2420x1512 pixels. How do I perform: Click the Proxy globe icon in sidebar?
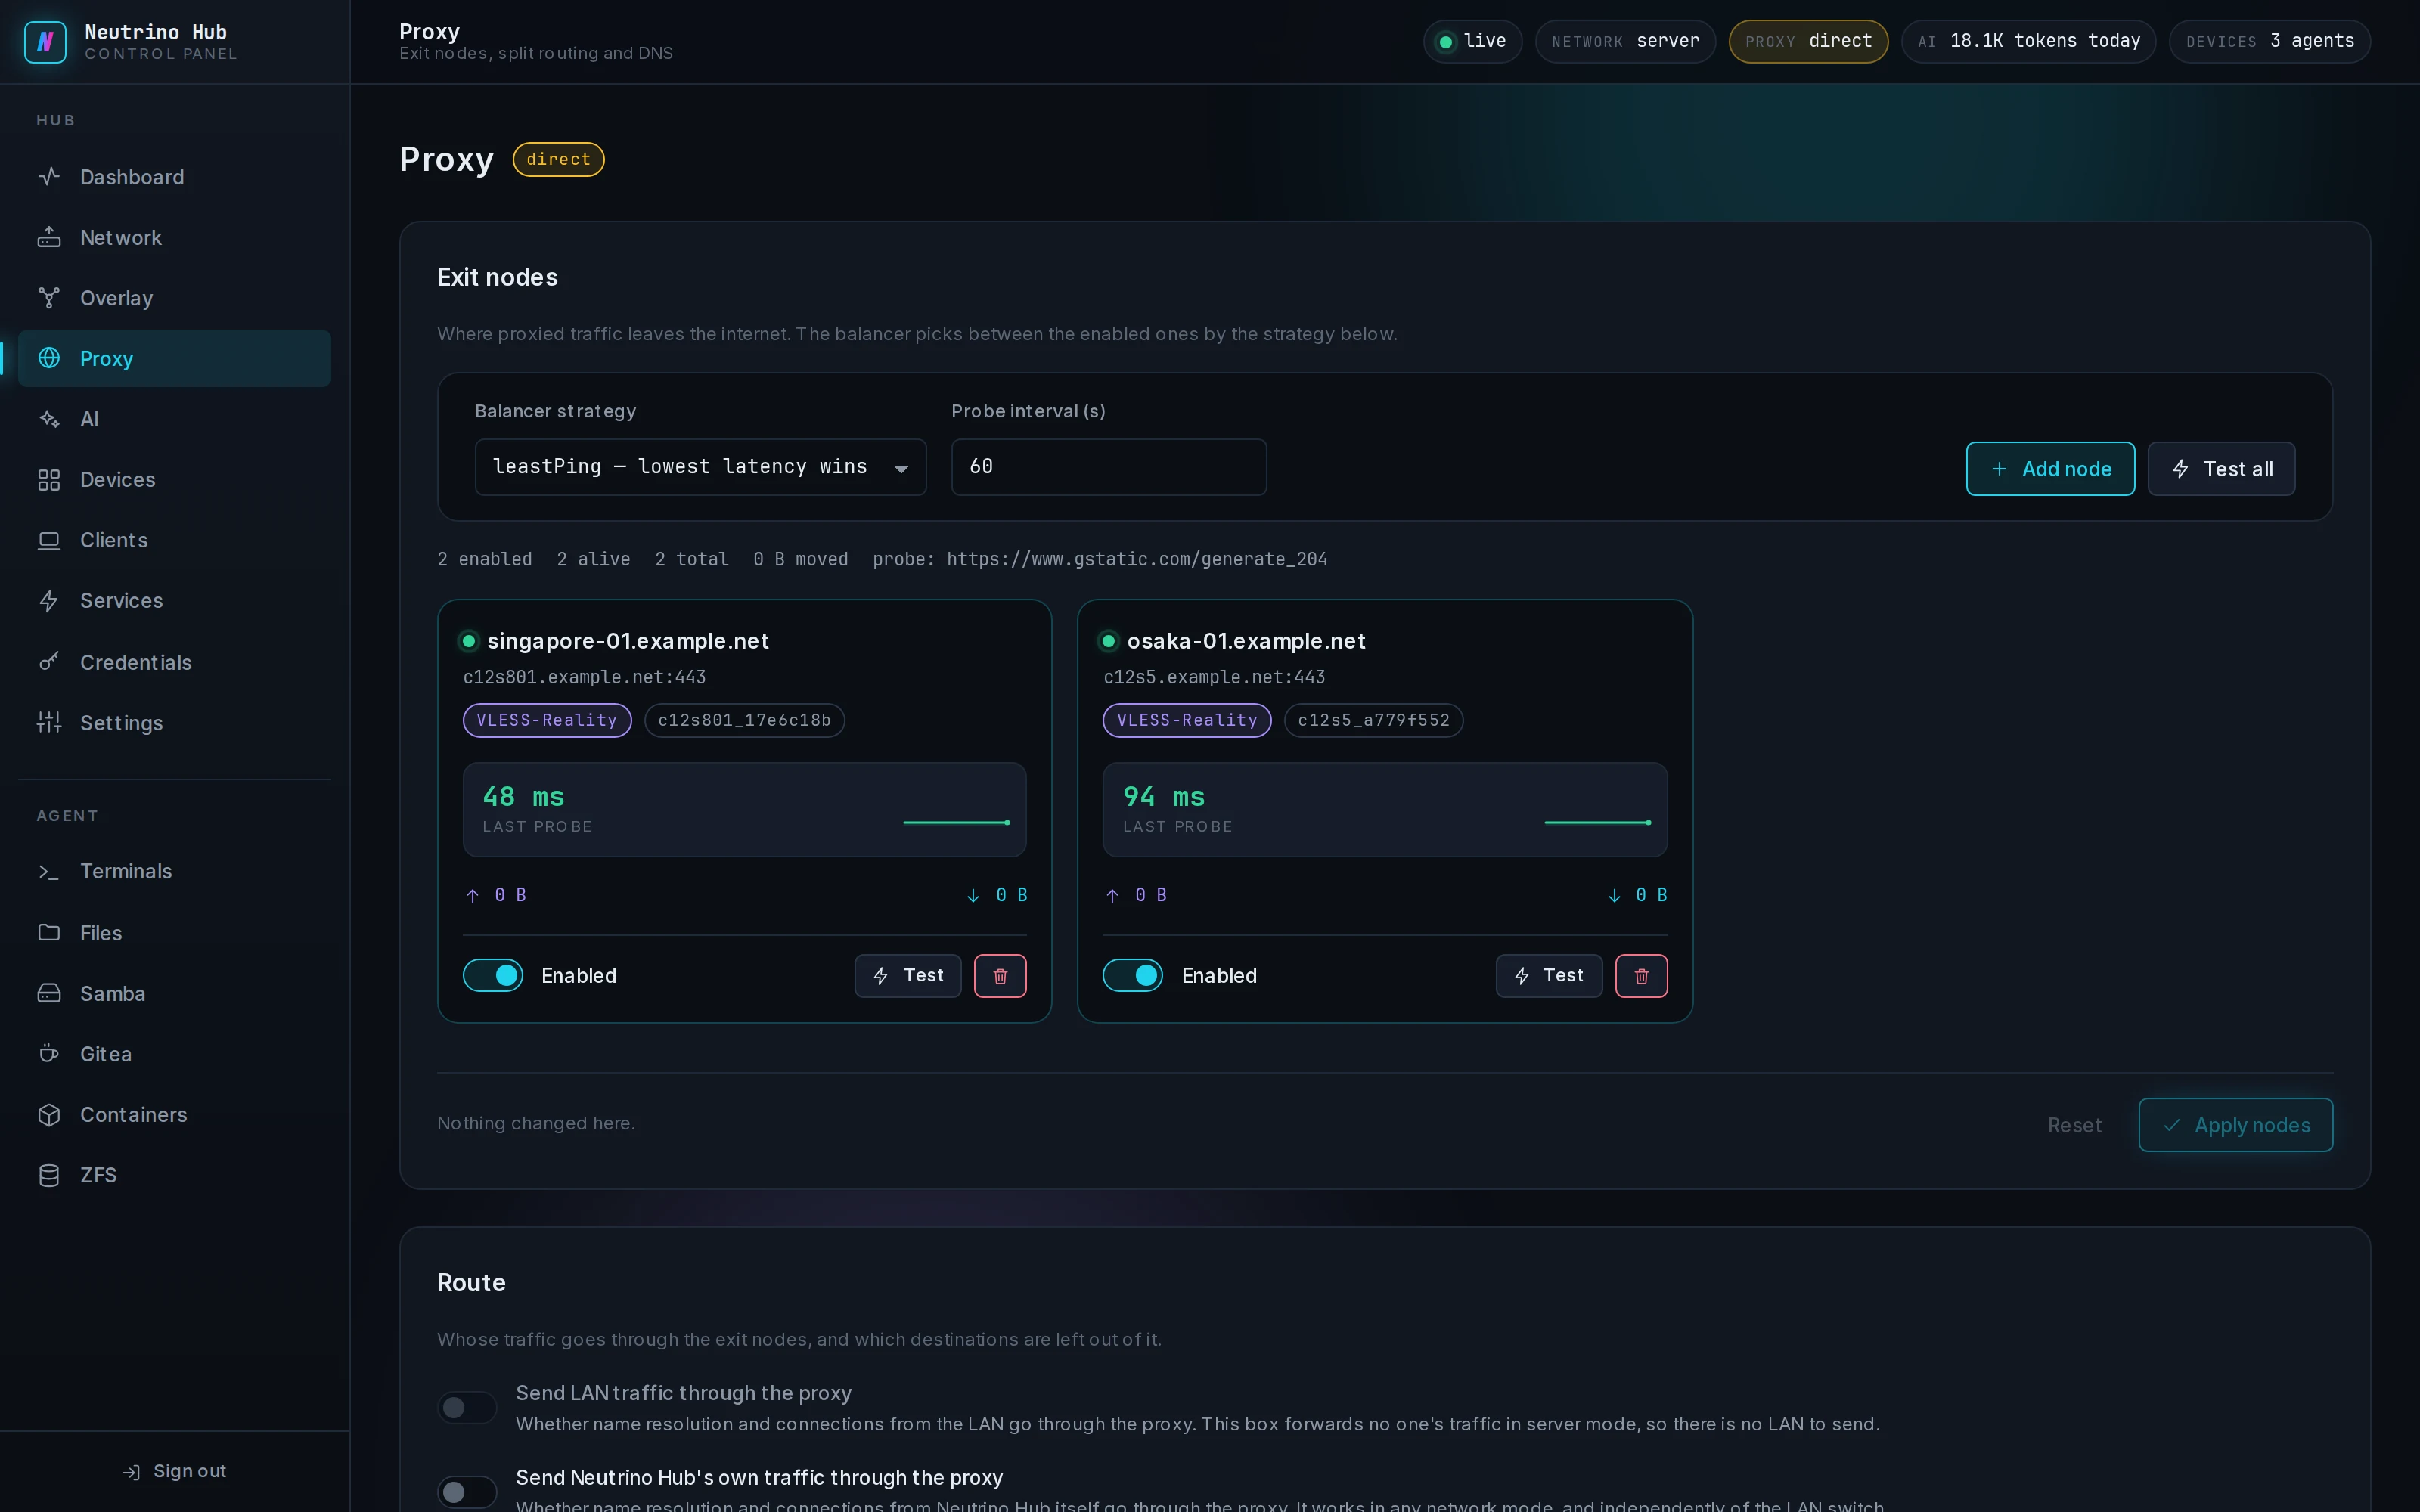49,358
